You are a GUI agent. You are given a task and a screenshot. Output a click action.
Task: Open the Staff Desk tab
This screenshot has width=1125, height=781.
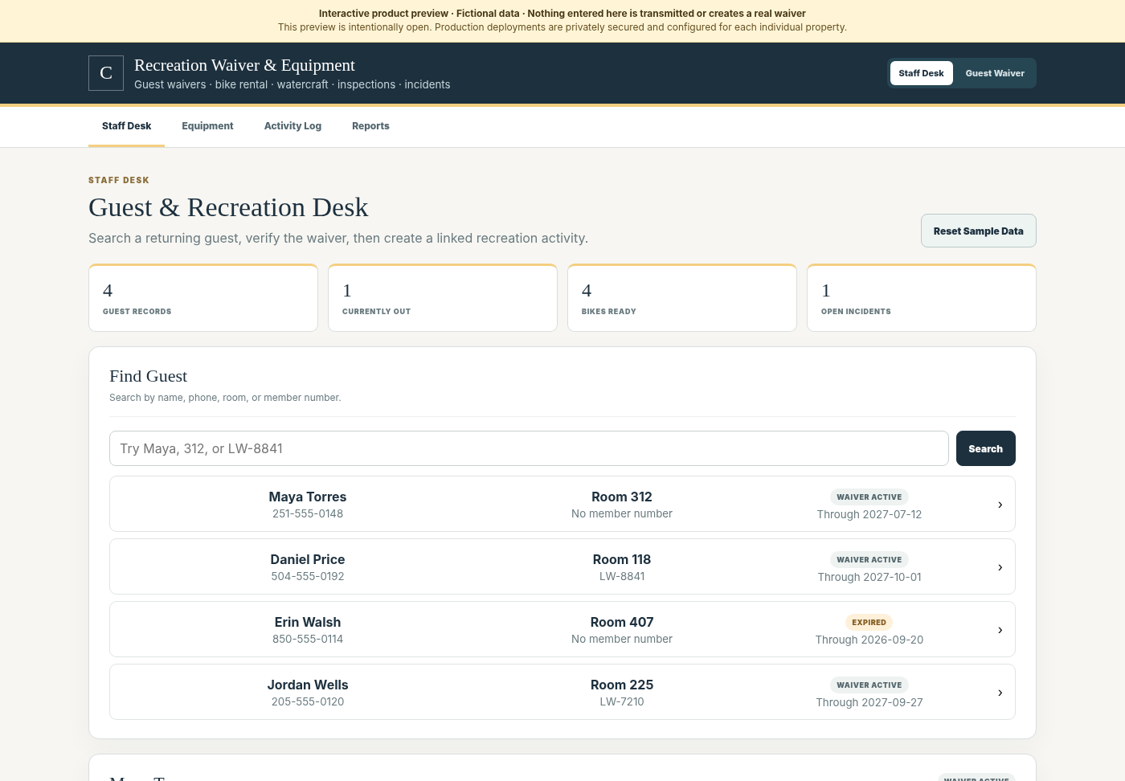pos(126,126)
